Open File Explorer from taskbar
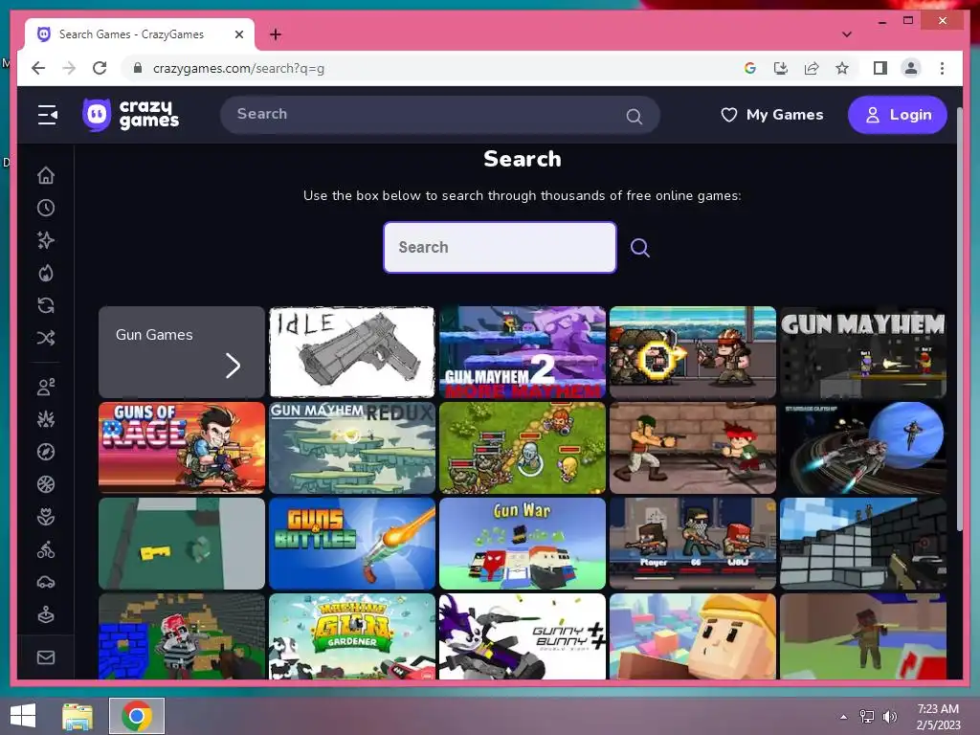 (x=78, y=716)
